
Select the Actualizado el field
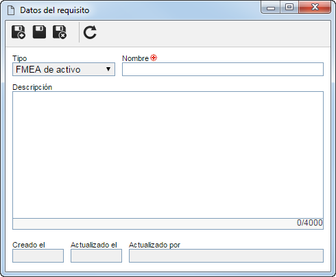[96, 256]
